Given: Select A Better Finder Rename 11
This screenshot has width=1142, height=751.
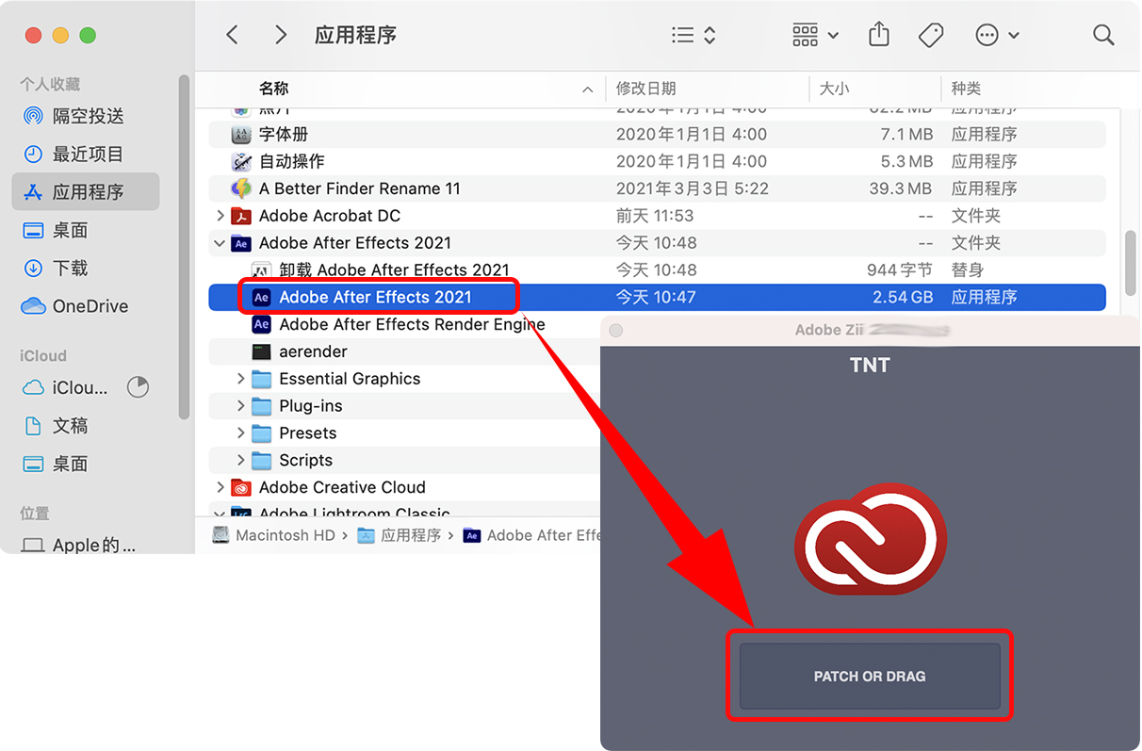Looking at the screenshot, I should [657, 188].
